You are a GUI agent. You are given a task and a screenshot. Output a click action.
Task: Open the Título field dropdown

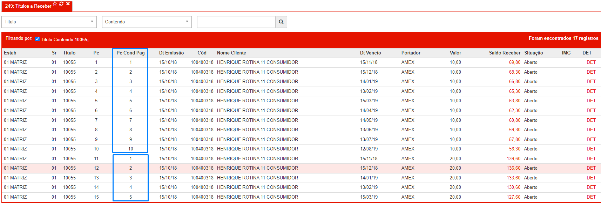tap(49, 22)
